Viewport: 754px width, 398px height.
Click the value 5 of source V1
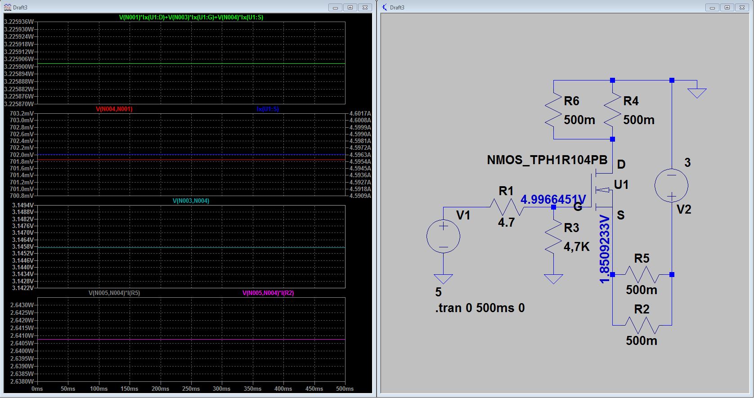point(438,292)
